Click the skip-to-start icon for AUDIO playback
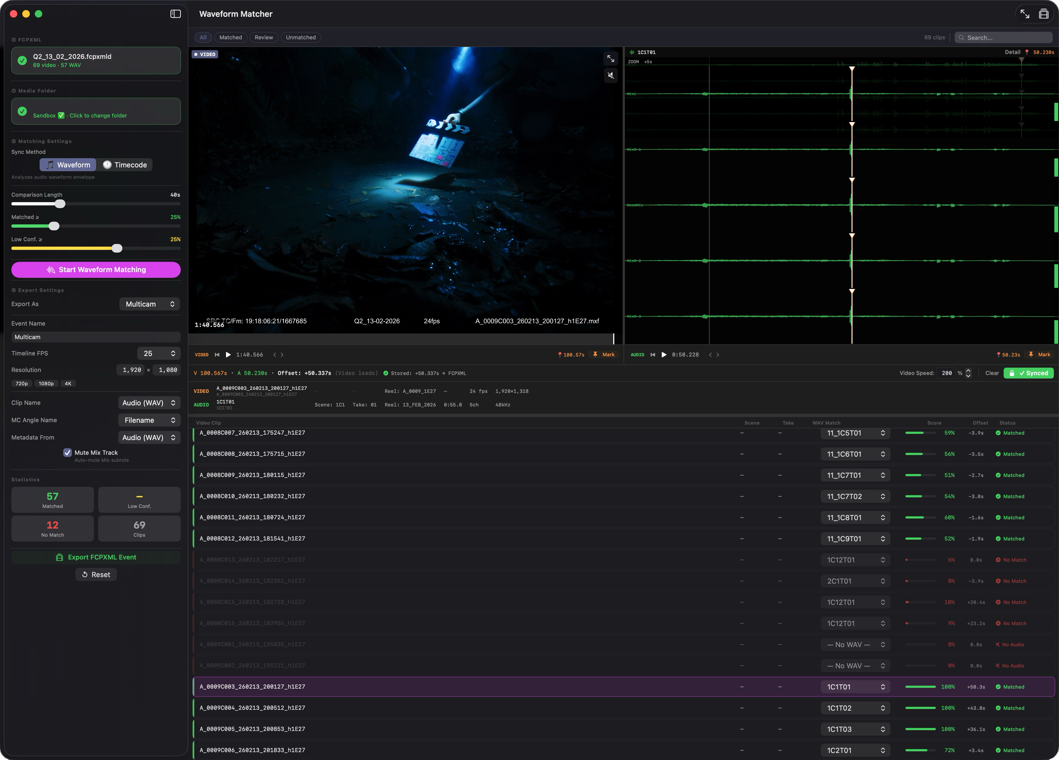The height and width of the screenshot is (760, 1059). click(x=652, y=355)
